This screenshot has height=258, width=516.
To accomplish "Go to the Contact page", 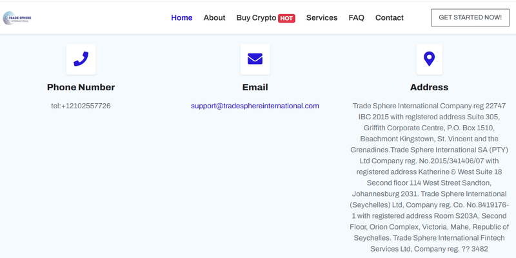I will 390,18.
